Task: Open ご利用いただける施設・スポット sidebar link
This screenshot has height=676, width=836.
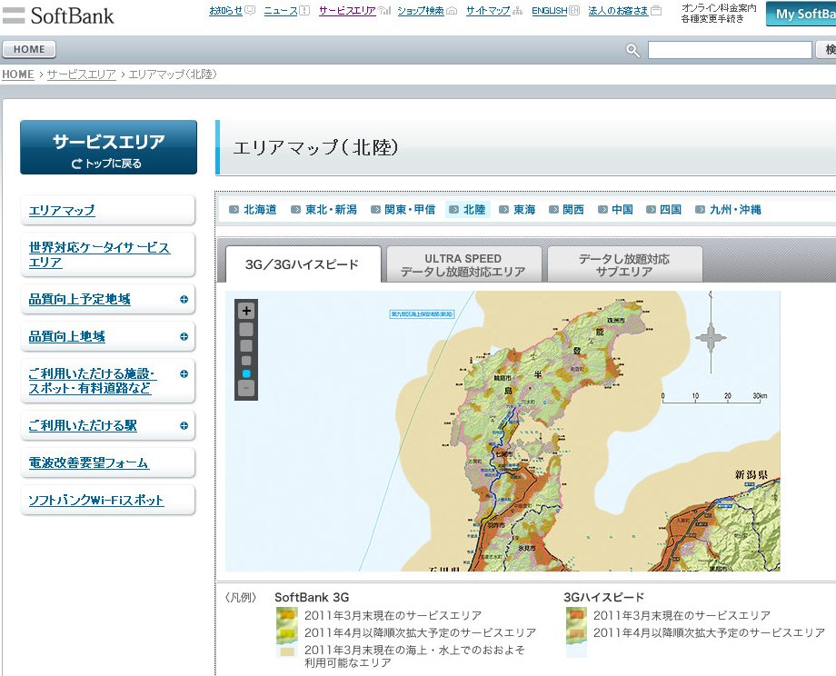Action: pos(92,381)
